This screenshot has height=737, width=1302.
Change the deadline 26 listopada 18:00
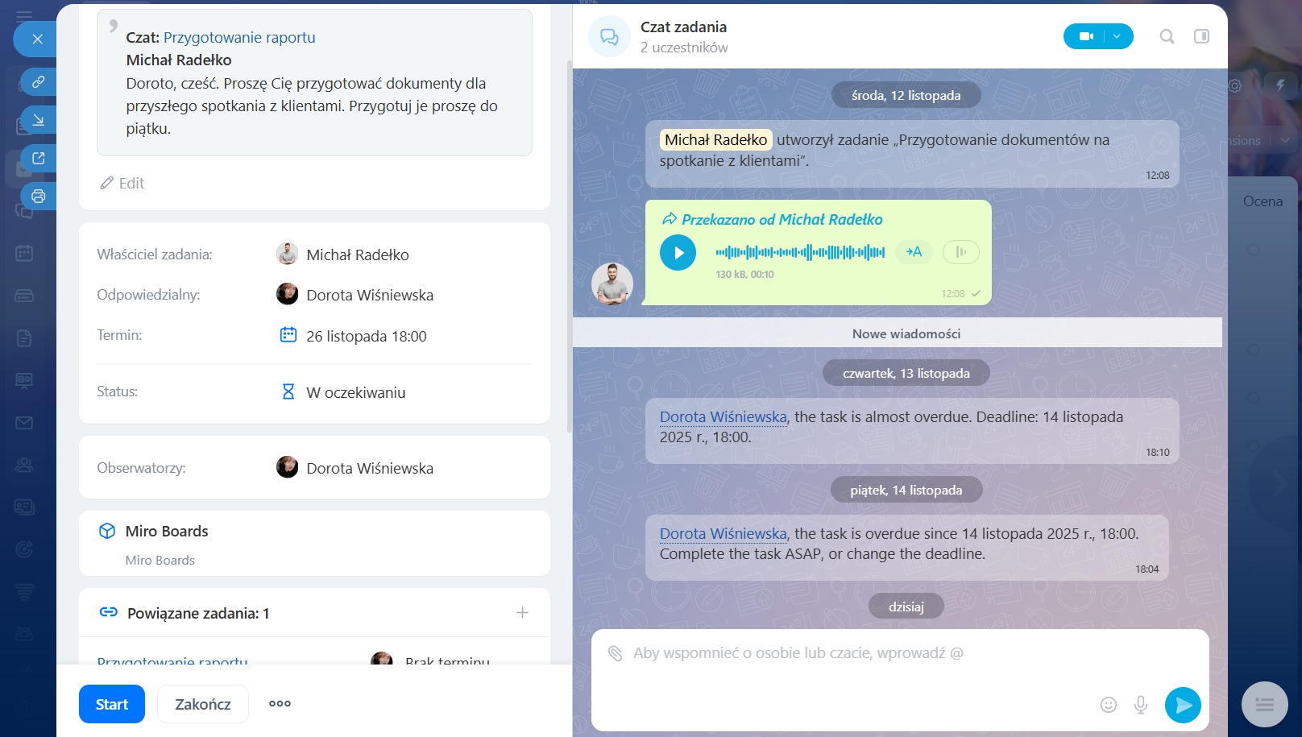[367, 337]
